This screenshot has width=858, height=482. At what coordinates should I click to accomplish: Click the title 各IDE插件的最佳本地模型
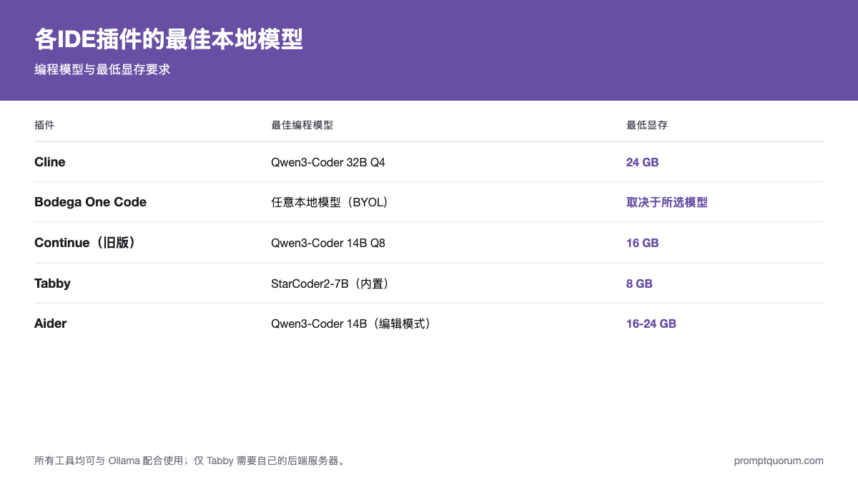(169, 39)
